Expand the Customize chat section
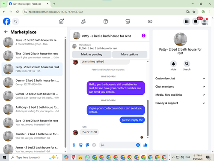214x161 pixels. [180, 79]
